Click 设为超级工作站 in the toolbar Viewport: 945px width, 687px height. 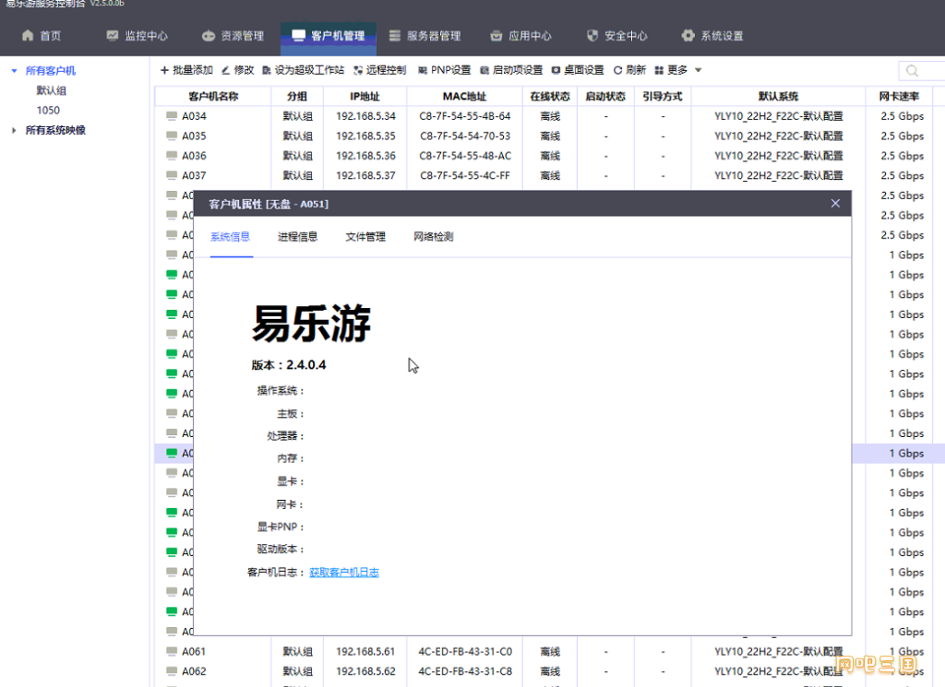click(x=303, y=70)
